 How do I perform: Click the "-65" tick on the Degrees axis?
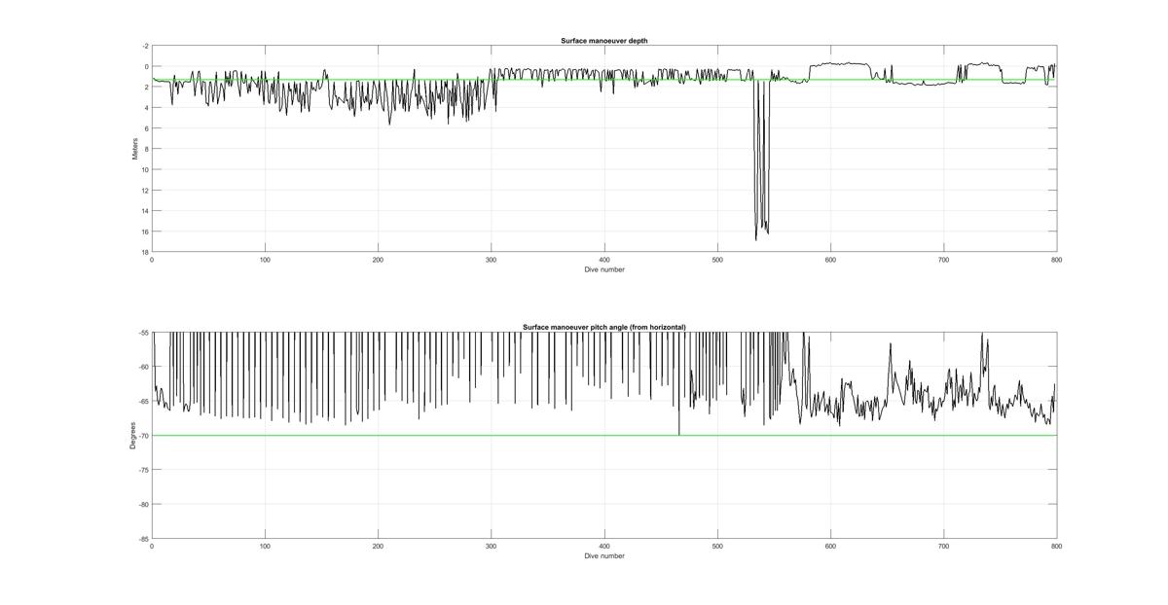coord(144,401)
